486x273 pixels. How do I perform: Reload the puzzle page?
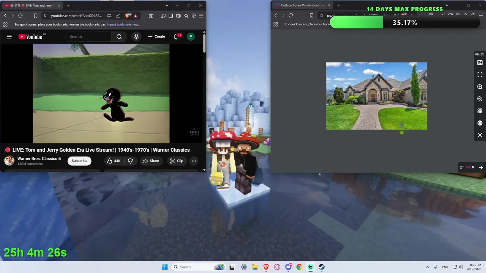[291, 15]
